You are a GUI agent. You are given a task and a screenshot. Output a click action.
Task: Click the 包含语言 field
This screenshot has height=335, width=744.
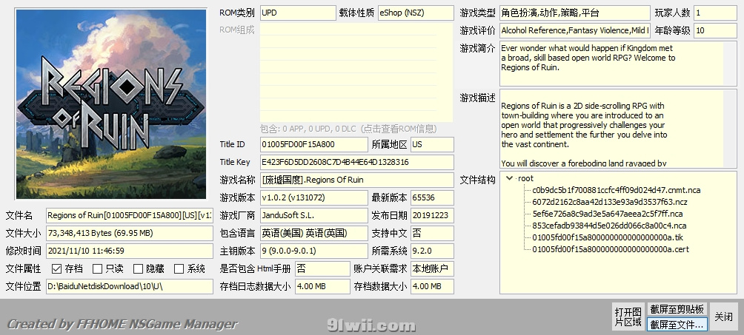[x=313, y=233]
